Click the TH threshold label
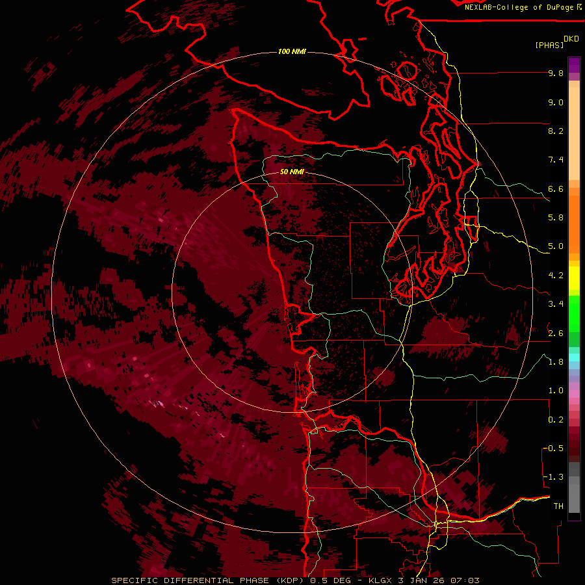Image resolution: width=585 pixels, height=585 pixels. pos(558,506)
